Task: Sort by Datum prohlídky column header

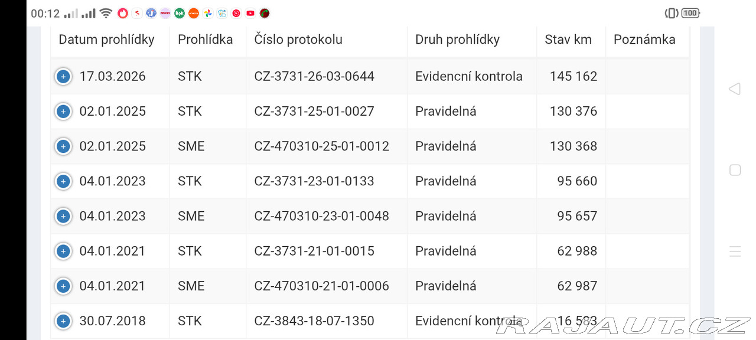Action: point(106,40)
